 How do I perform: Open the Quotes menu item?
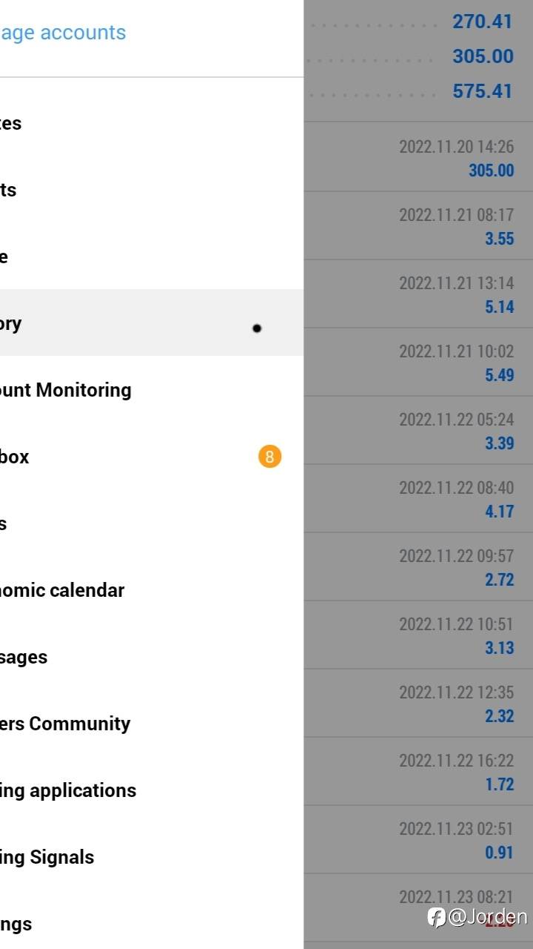[11, 123]
